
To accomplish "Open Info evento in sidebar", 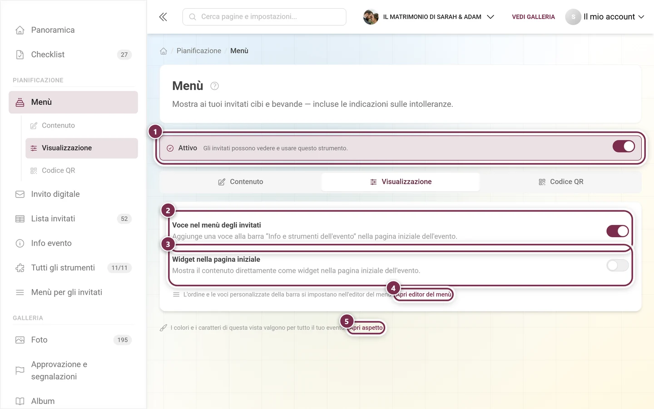I will coord(73,243).
